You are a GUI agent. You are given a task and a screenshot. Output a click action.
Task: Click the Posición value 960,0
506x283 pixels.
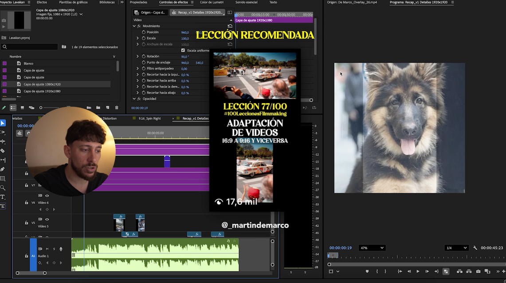point(185,32)
